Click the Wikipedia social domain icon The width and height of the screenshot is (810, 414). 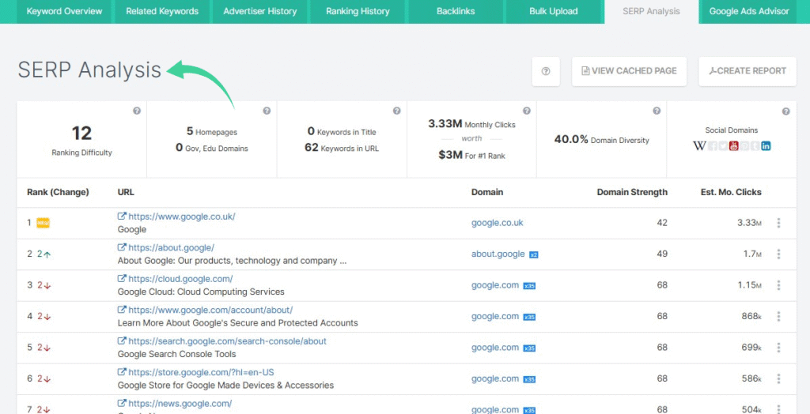(699, 146)
